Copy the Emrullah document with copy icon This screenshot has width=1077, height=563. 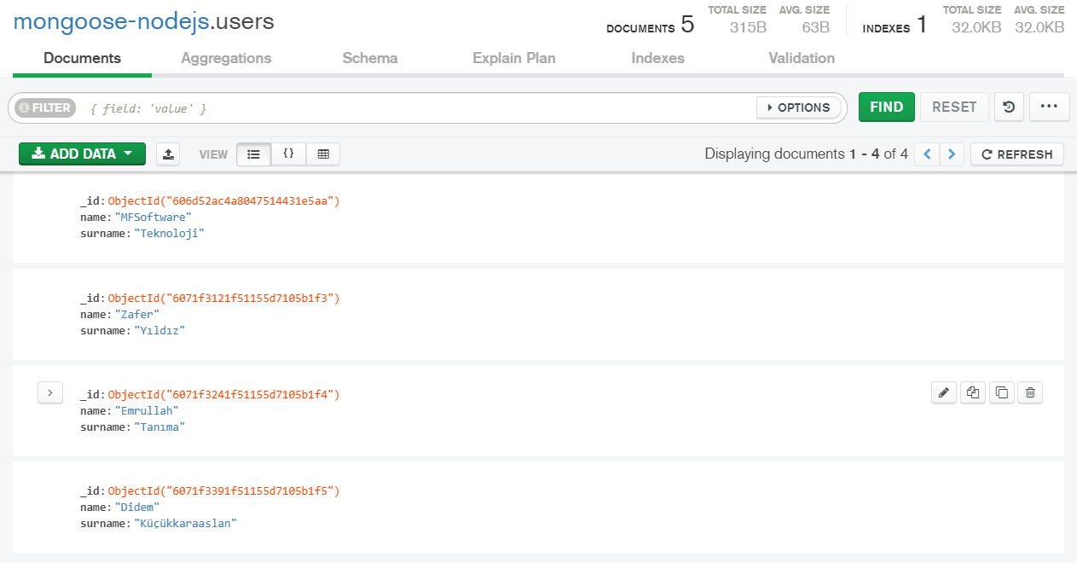tap(972, 392)
